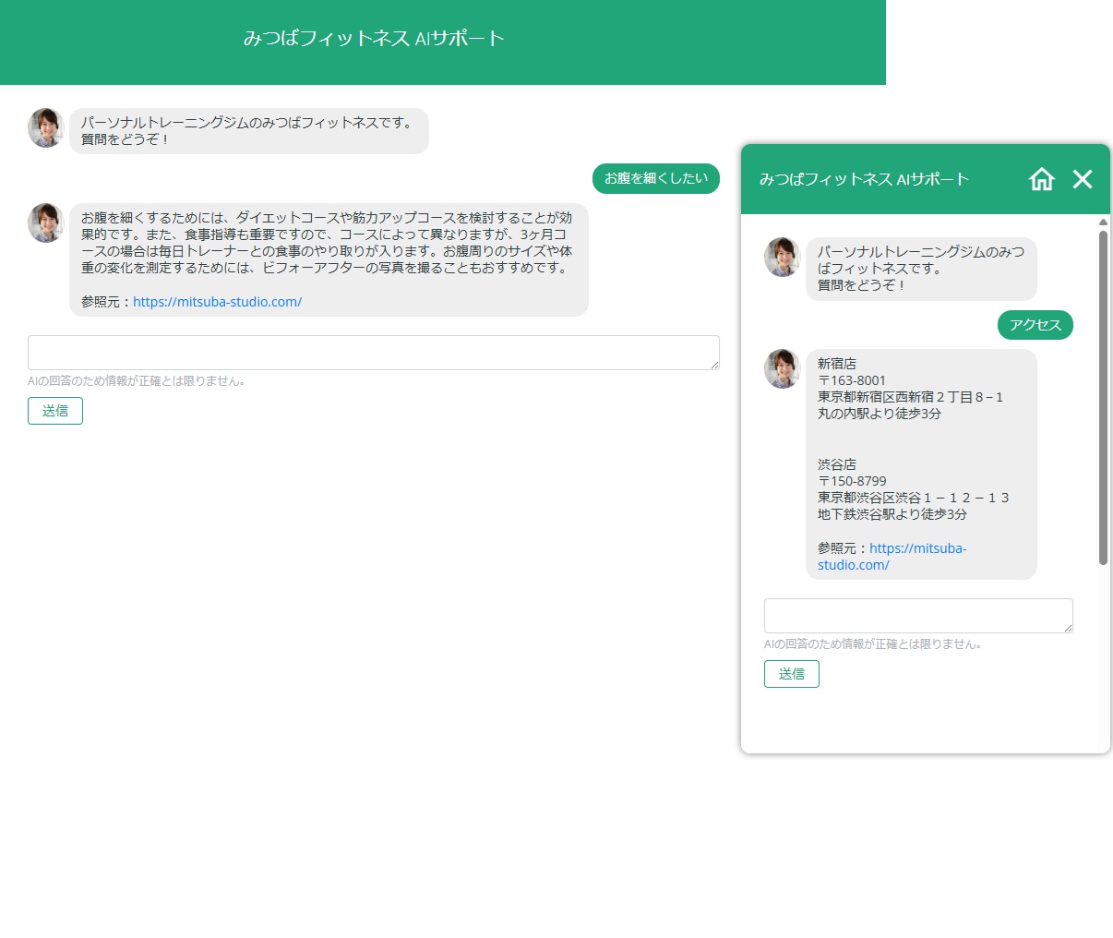Viewport: 1113px width, 938px height.
Task: Click the '渋谷店' store name text
Action: (837, 464)
